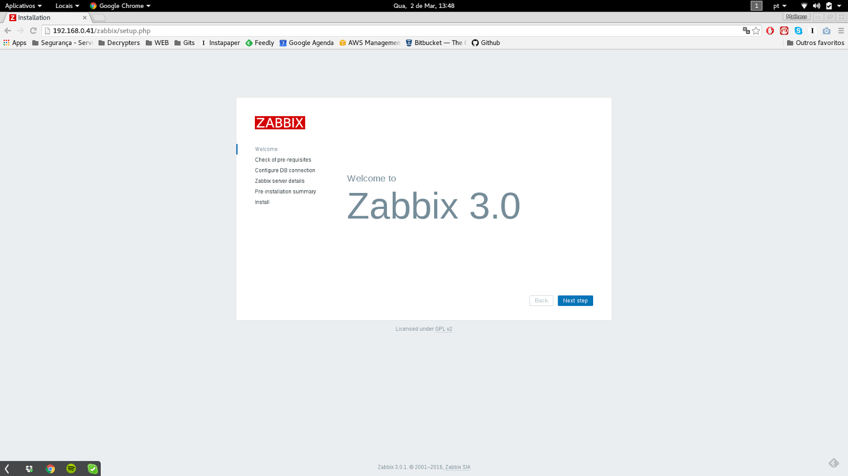
Task: Click the Matheus profile button
Action: [x=797, y=17]
